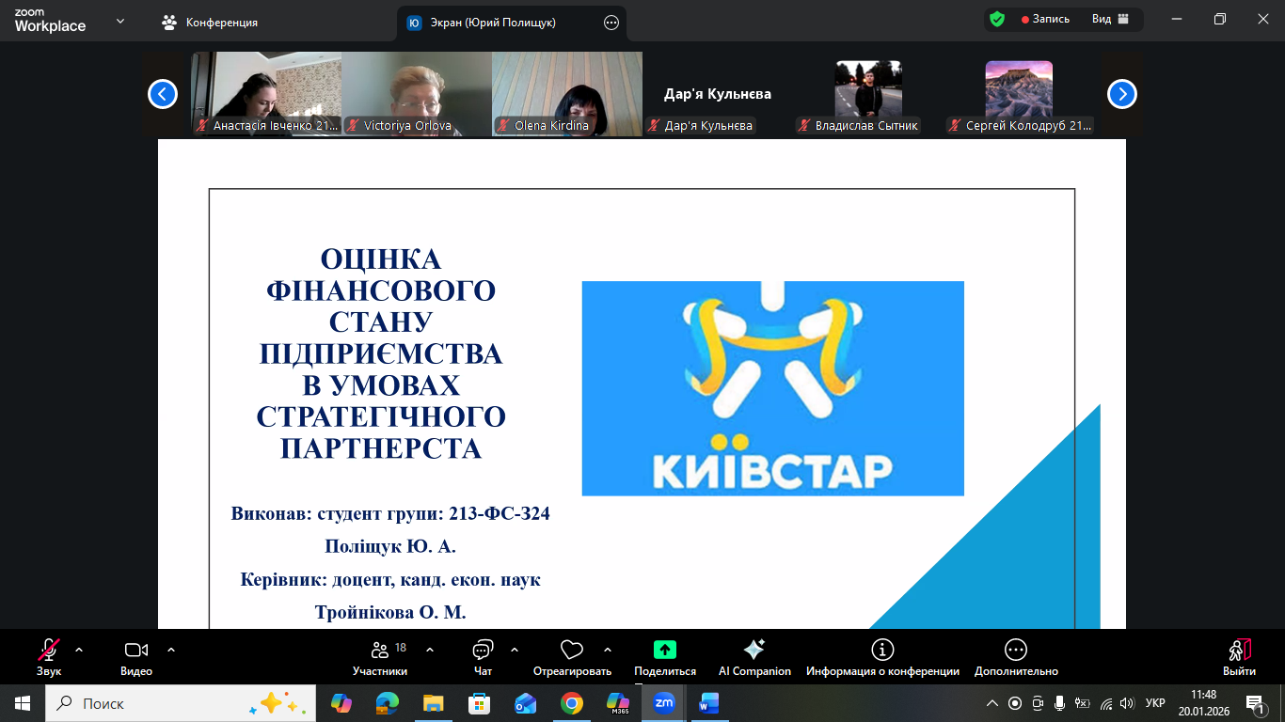Select Victoriya Orlova's video thumbnail
The width and height of the screenshot is (1285, 722).
417,92
